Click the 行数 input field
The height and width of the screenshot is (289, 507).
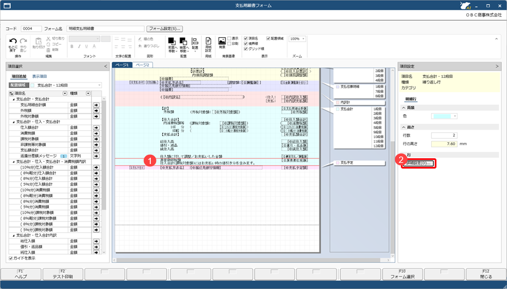click(x=444, y=135)
